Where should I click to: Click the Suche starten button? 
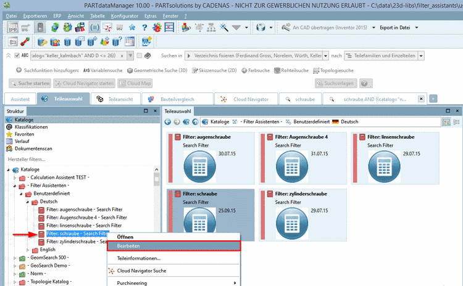coord(30,83)
